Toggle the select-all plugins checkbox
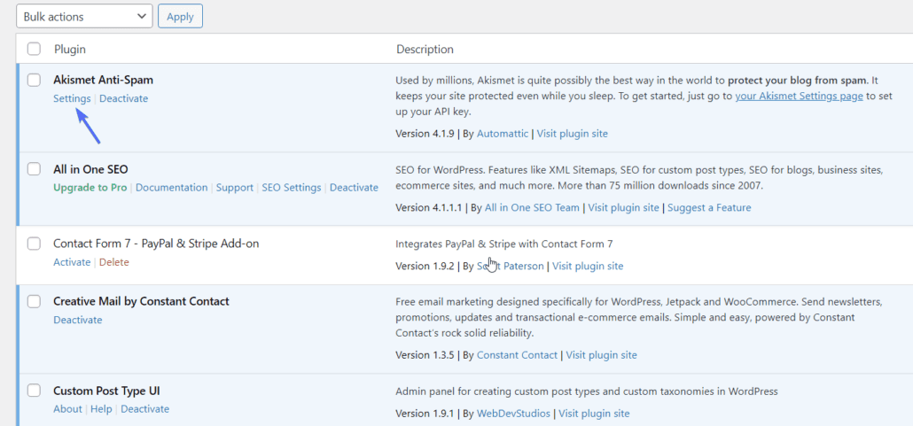 point(34,50)
